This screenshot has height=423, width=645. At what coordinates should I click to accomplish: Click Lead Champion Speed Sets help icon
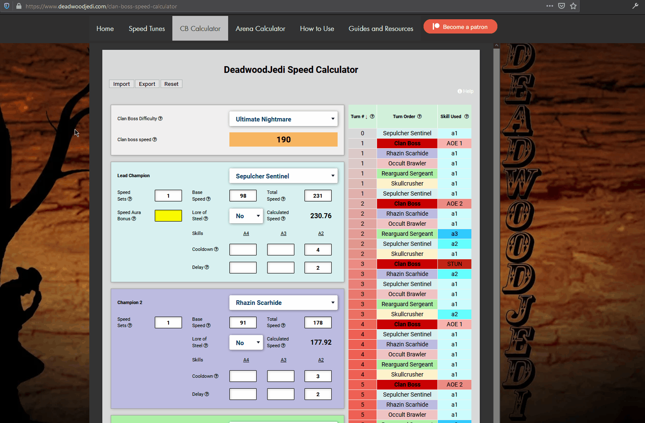[x=130, y=199]
